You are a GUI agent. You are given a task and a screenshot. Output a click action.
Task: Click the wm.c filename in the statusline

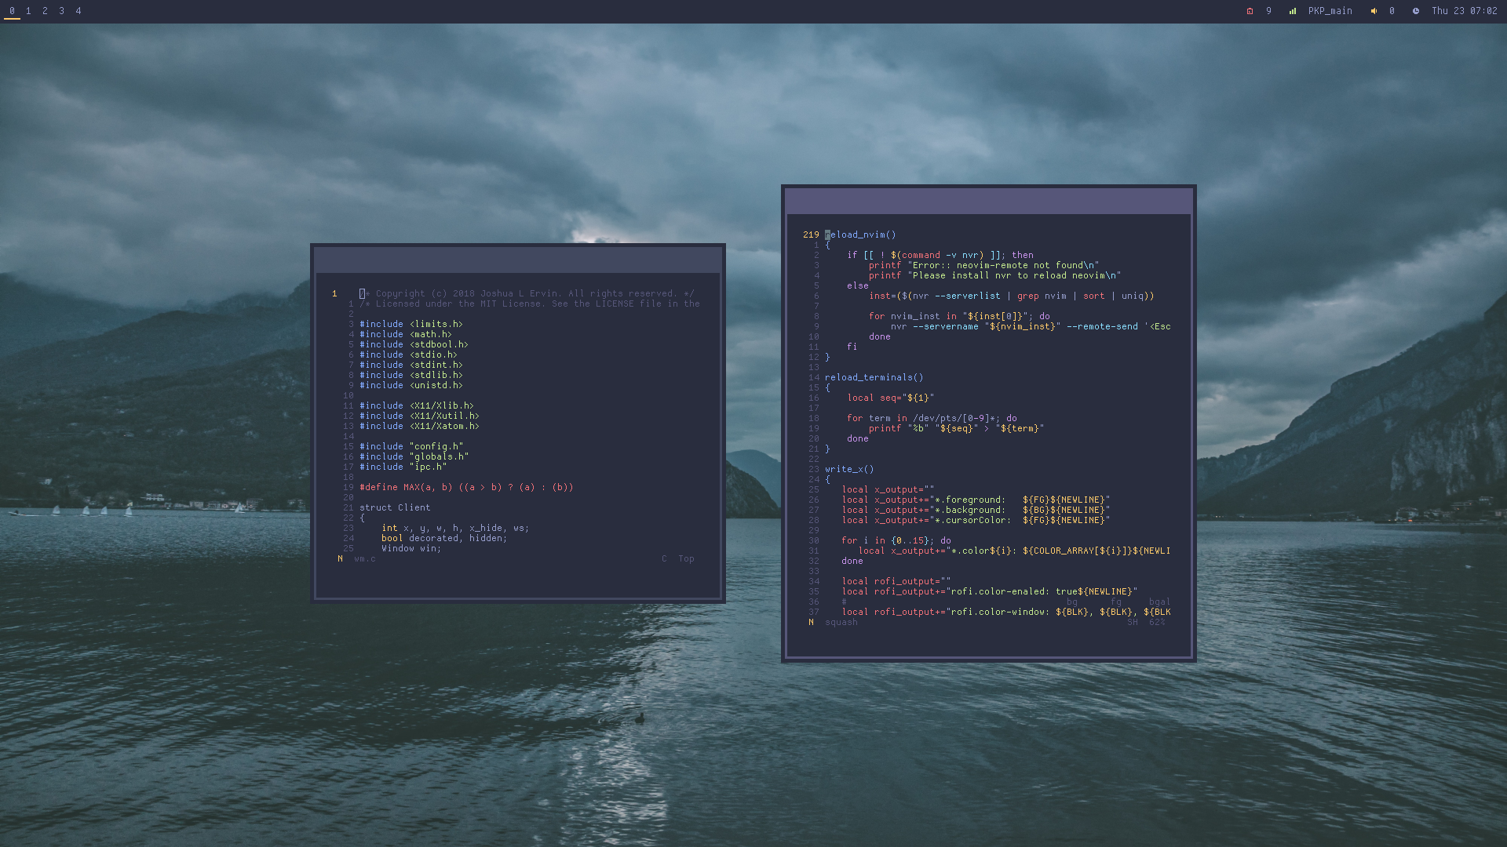[x=364, y=559]
